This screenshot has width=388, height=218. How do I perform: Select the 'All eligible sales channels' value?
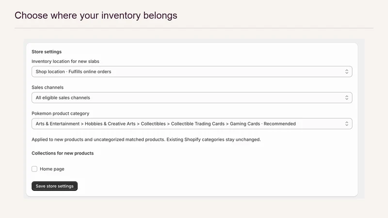[63, 98]
